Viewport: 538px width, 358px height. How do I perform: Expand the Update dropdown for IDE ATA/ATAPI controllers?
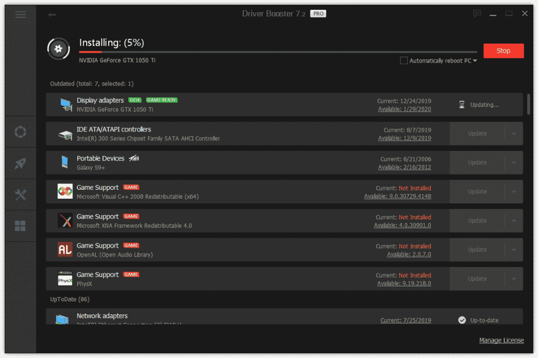514,134
